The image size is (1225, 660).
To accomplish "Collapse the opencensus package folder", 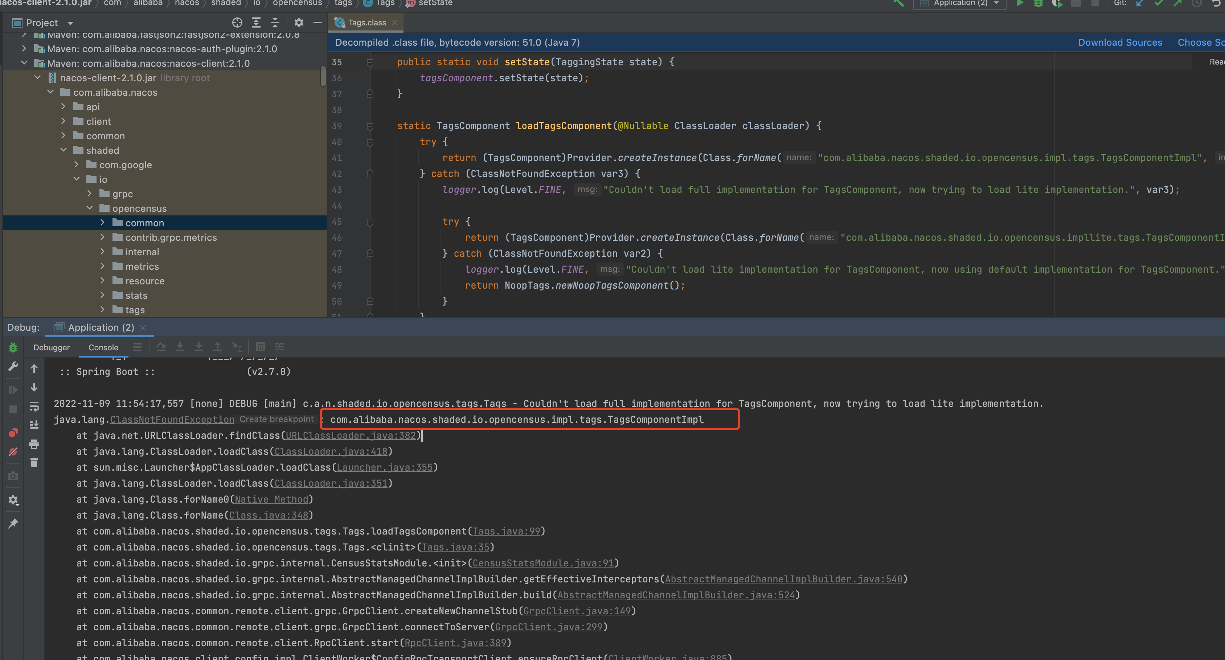I will coord(89,208).
